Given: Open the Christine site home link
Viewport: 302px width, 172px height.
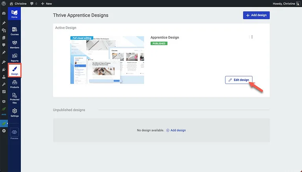Looking at the screenshot, I should [18, 4].
